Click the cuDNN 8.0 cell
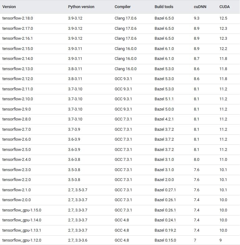The height and width of the screenshot is (245, 240). coord(196,160)
